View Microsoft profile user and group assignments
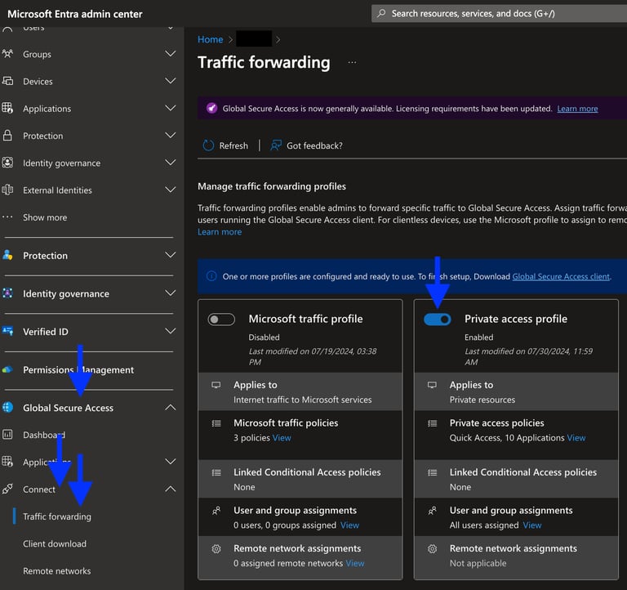This screenshot has height=590, width=627. tap(349, 525)
